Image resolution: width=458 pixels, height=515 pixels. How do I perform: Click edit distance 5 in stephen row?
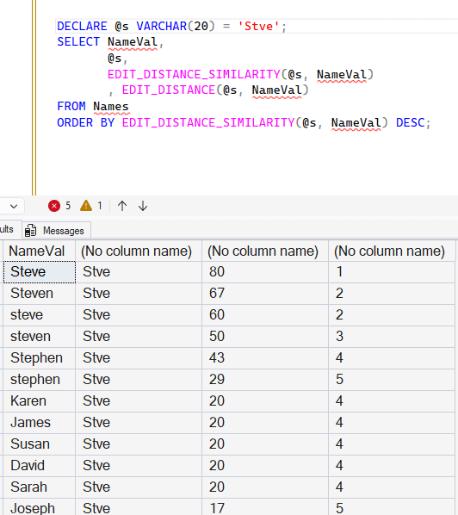[x=392, y=380]
